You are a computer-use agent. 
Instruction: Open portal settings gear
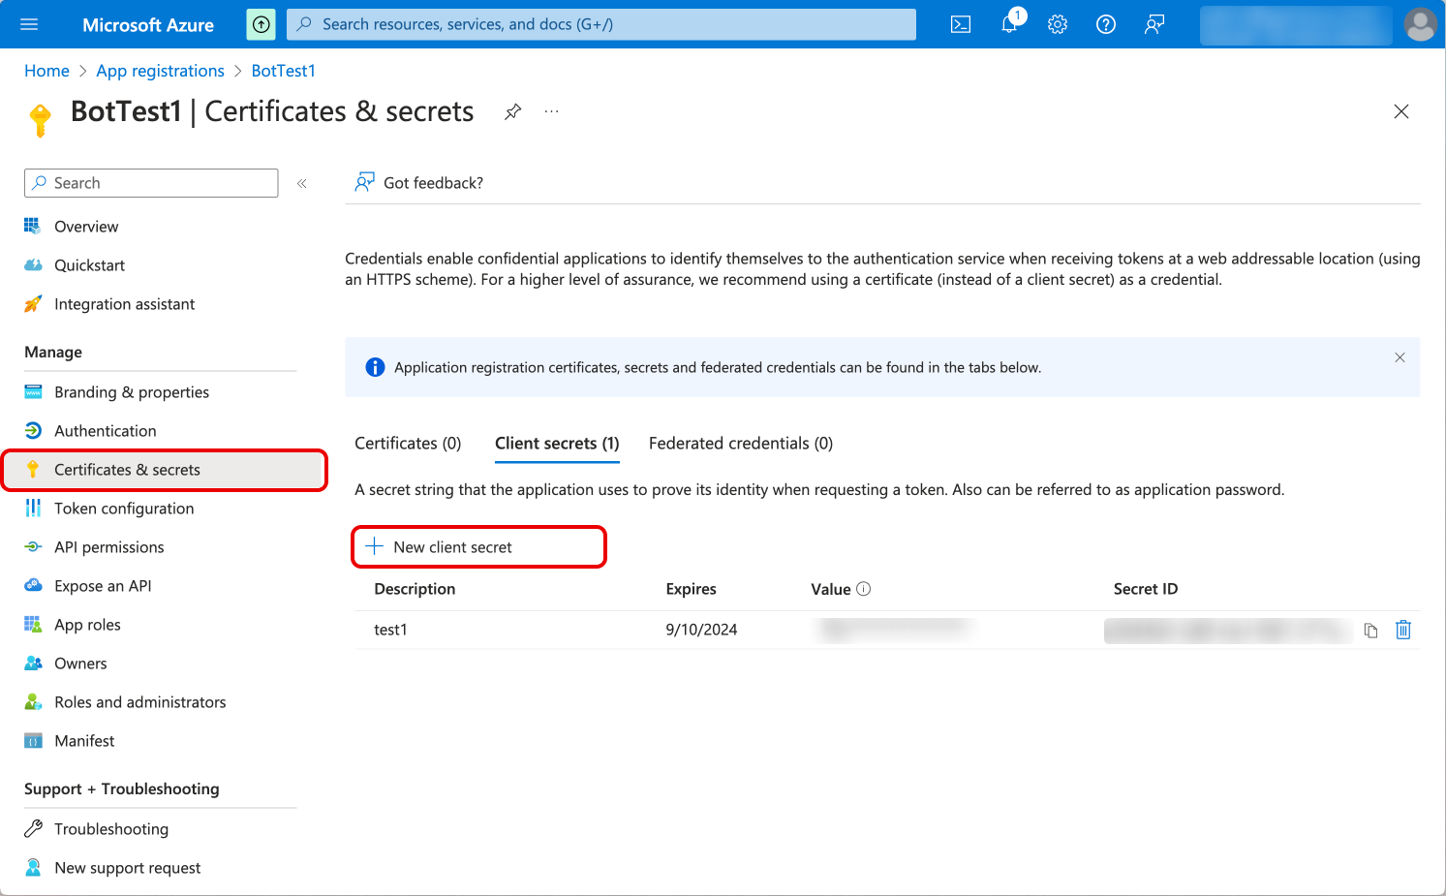[x=1058, y=24]
